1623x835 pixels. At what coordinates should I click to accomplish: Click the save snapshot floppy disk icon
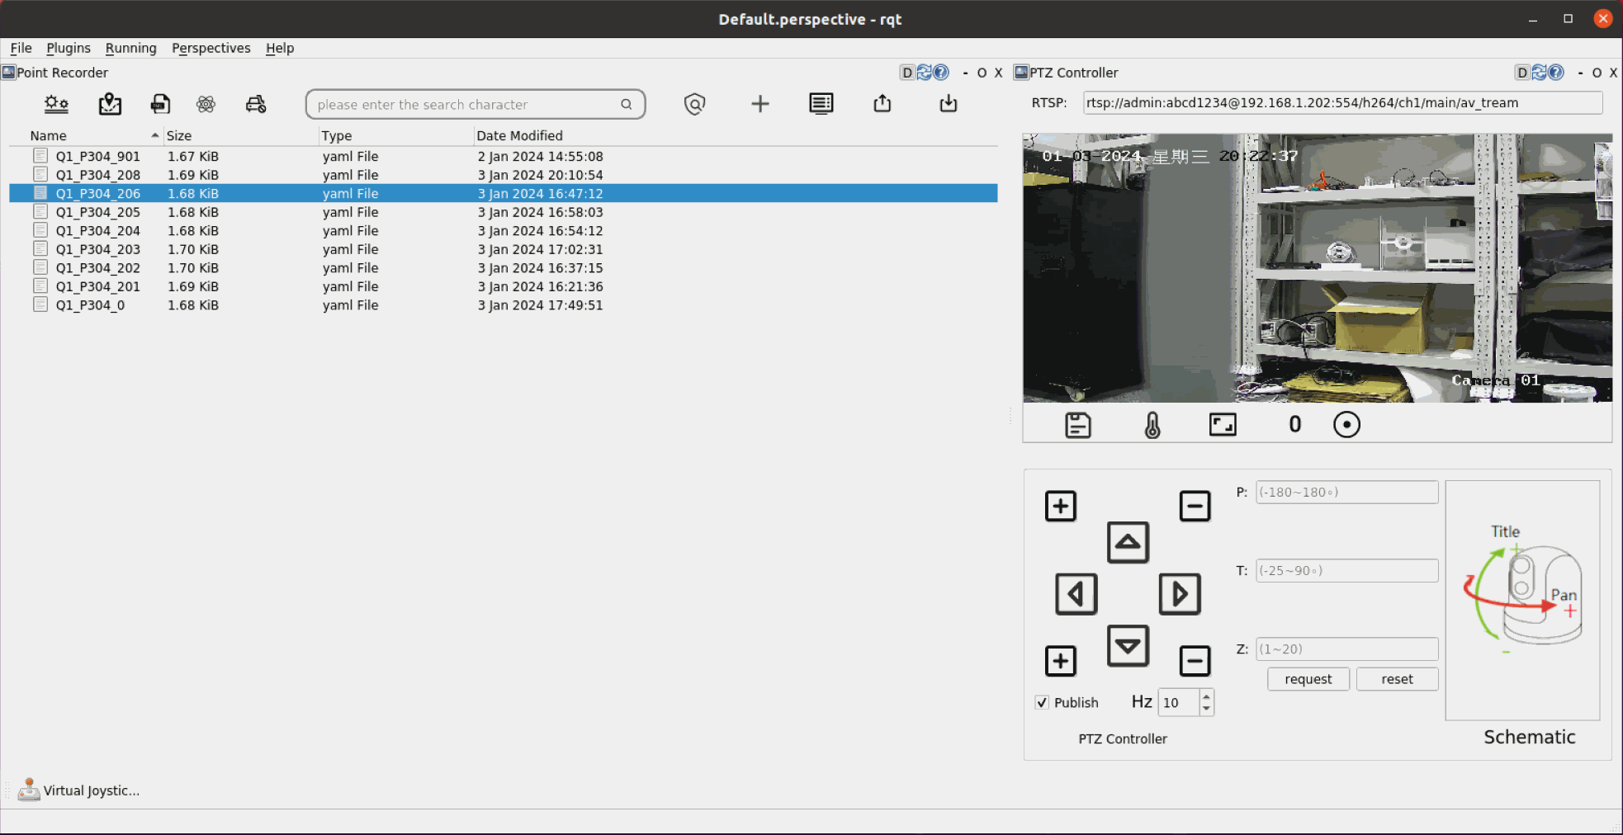coord(1077,425)
